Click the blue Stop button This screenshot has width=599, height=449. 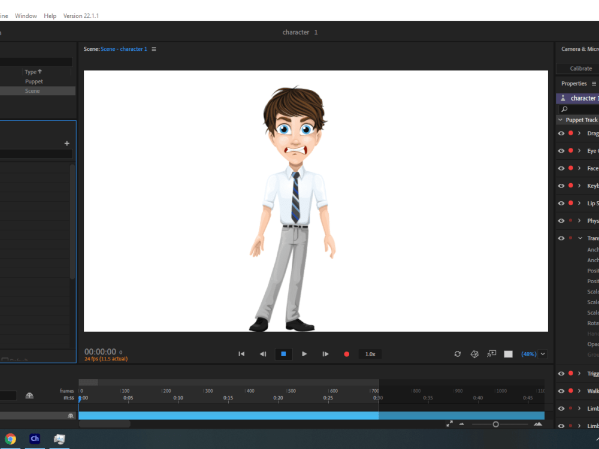point(283,354)
